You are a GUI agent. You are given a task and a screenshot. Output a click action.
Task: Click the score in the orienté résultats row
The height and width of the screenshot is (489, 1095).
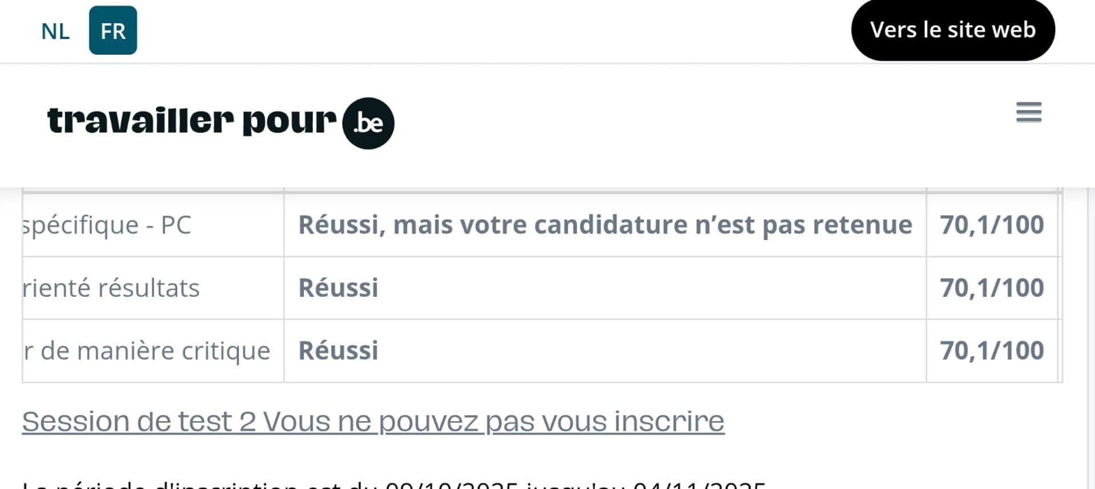[x=992, y=288]
